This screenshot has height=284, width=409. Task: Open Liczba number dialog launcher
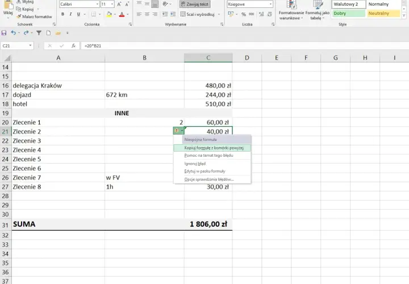(273, 24)
